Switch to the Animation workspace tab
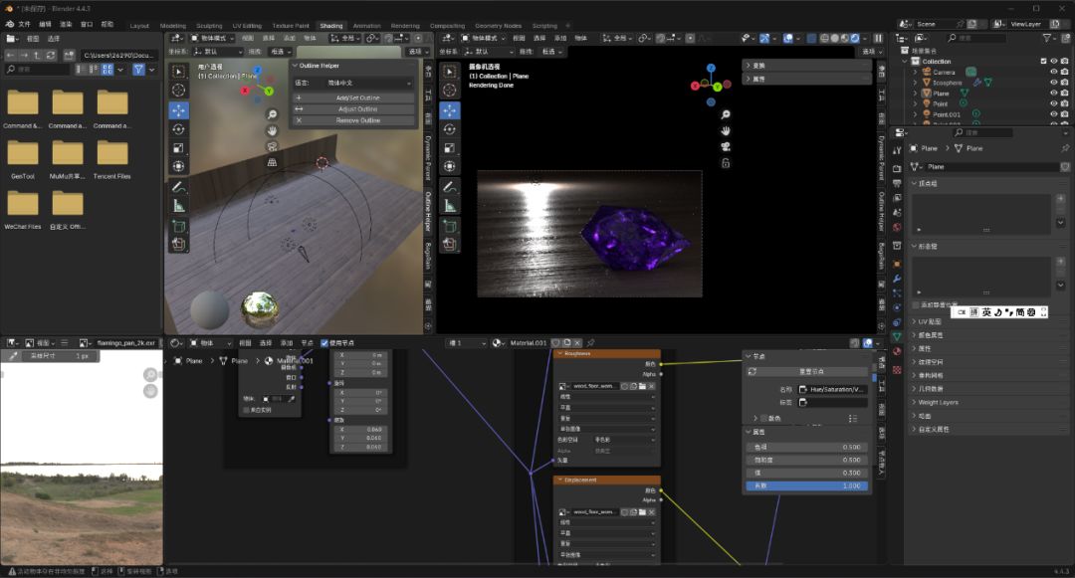The image size is (1075, 578). (366, 26)
